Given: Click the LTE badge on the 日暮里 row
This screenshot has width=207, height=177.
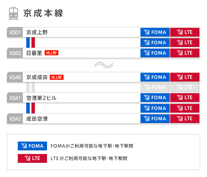Looking at the screenshot, I should pyautogui.click(x=185, y=53).
